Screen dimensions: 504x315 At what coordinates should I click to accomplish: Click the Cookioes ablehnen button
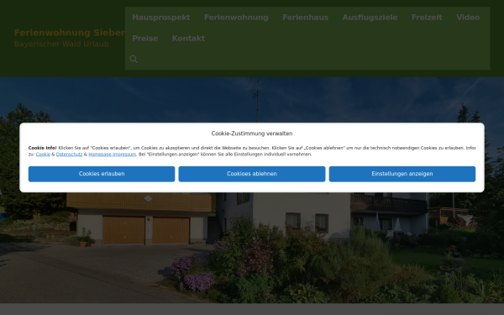click(252, 174)
